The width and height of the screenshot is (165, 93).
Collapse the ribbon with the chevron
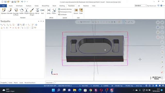(x=164, y=6)
